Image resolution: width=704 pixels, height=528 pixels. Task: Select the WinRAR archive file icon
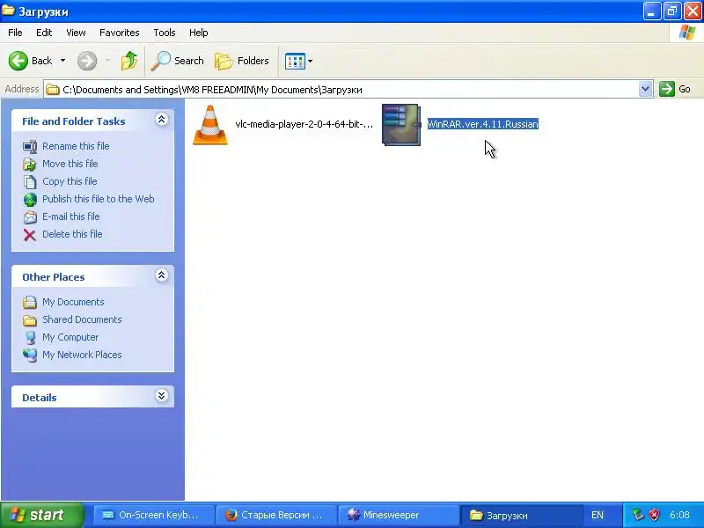click(x=401, y=125)
